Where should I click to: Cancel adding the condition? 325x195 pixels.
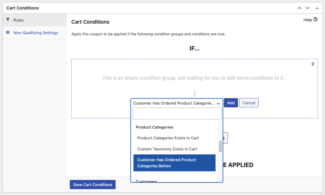249,103
